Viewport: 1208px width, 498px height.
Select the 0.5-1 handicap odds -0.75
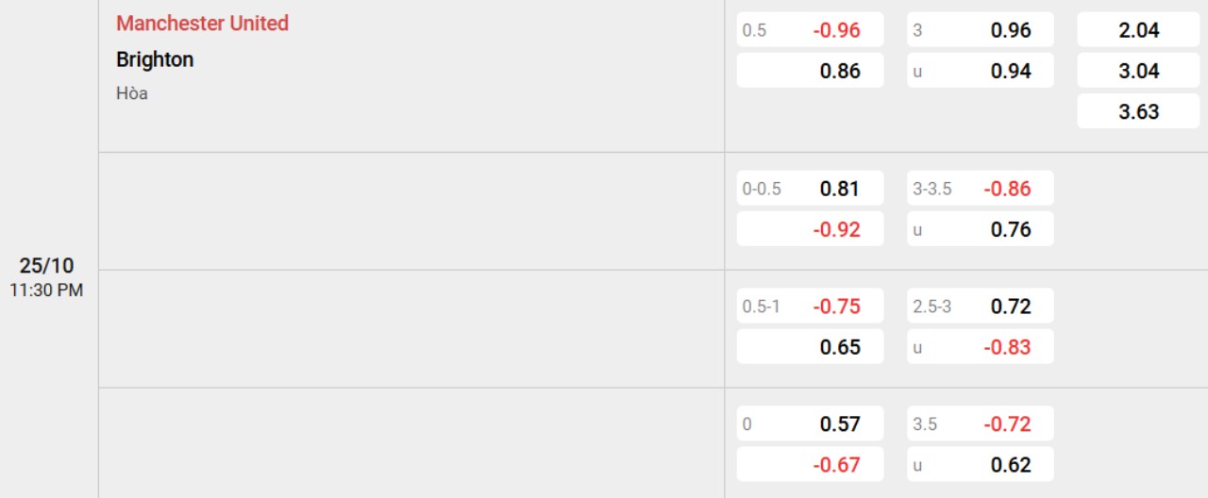click(x=810, y=307)
